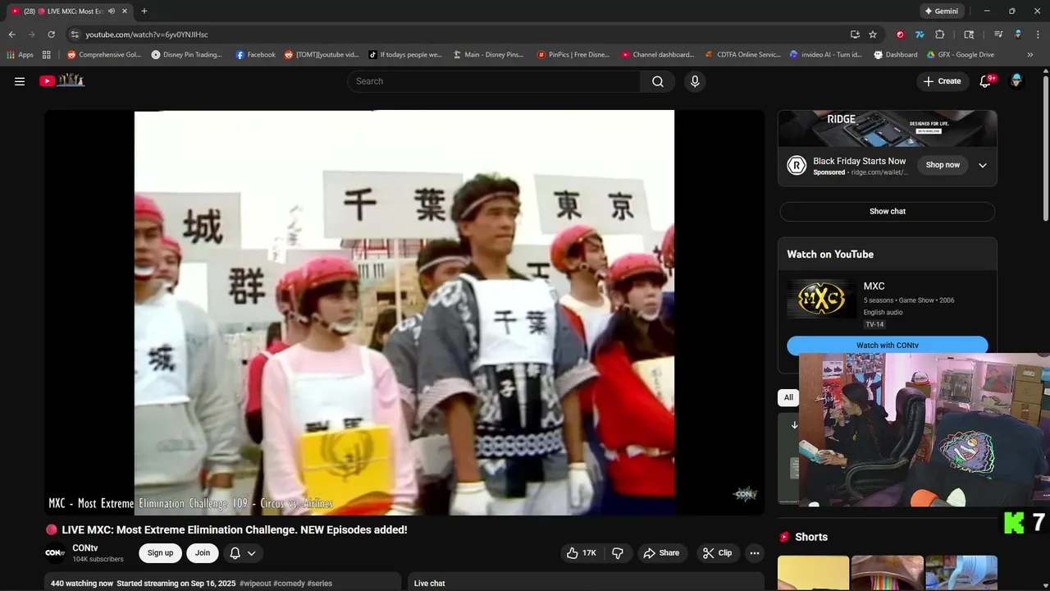This screenshot has width=1050, height=591.
Task: Open YouTube account avatar menu
Action: pyautogui.click(x=1016, y=80)
